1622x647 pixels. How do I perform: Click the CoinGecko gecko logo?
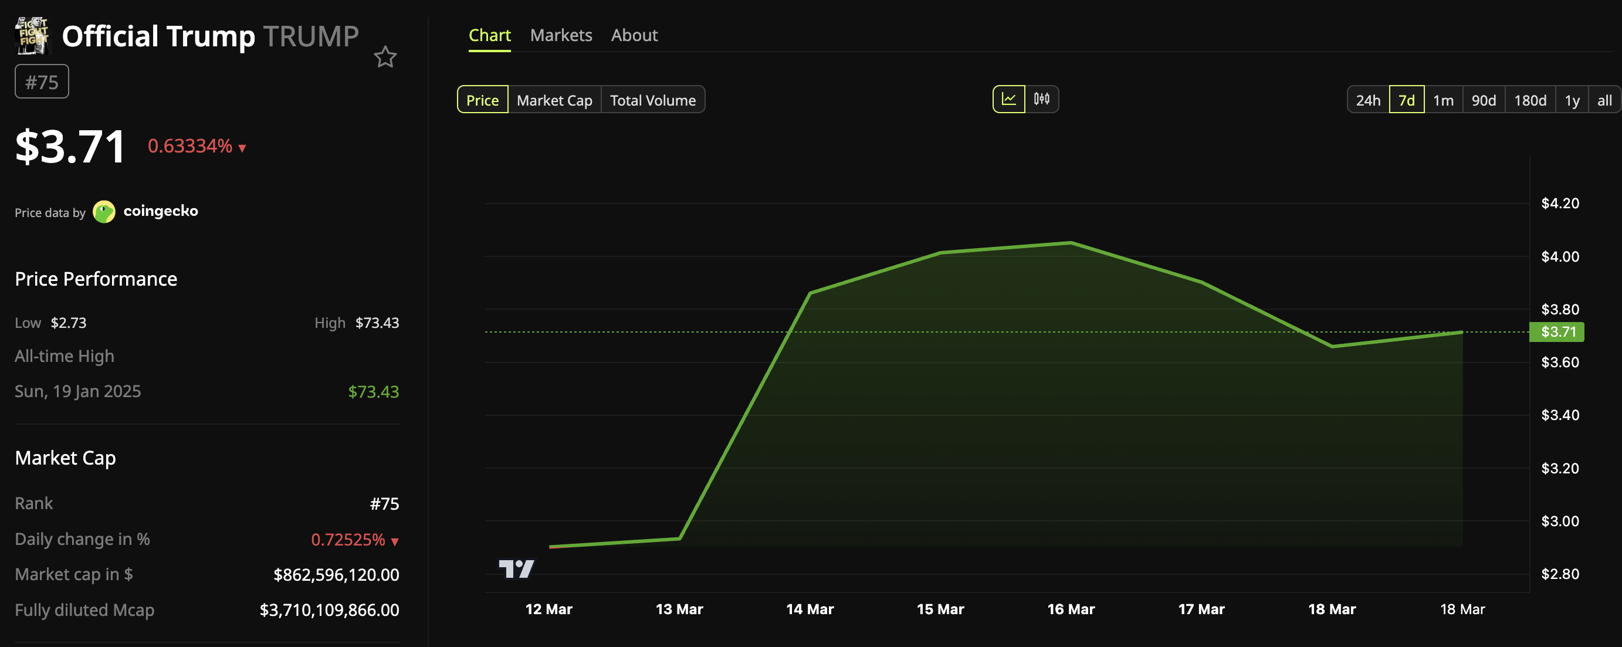point(104,212)
